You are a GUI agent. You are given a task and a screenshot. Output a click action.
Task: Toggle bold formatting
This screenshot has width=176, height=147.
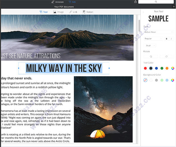[x=166, y=39]
